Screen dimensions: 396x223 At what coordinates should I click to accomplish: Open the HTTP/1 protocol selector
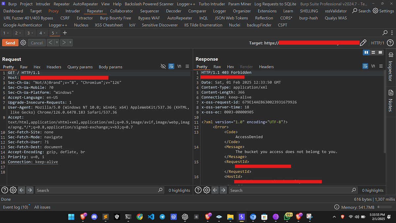click(x=378, y=43)
